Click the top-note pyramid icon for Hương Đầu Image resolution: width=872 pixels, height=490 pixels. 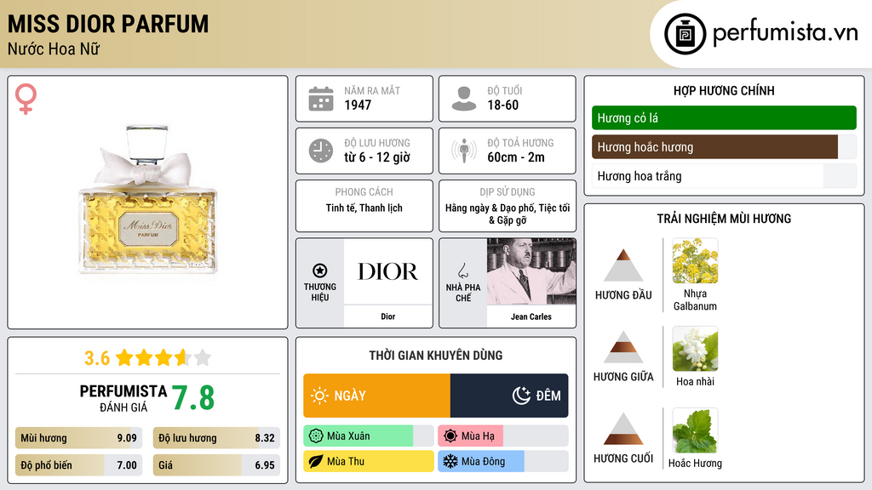click(x=623, y=265)
